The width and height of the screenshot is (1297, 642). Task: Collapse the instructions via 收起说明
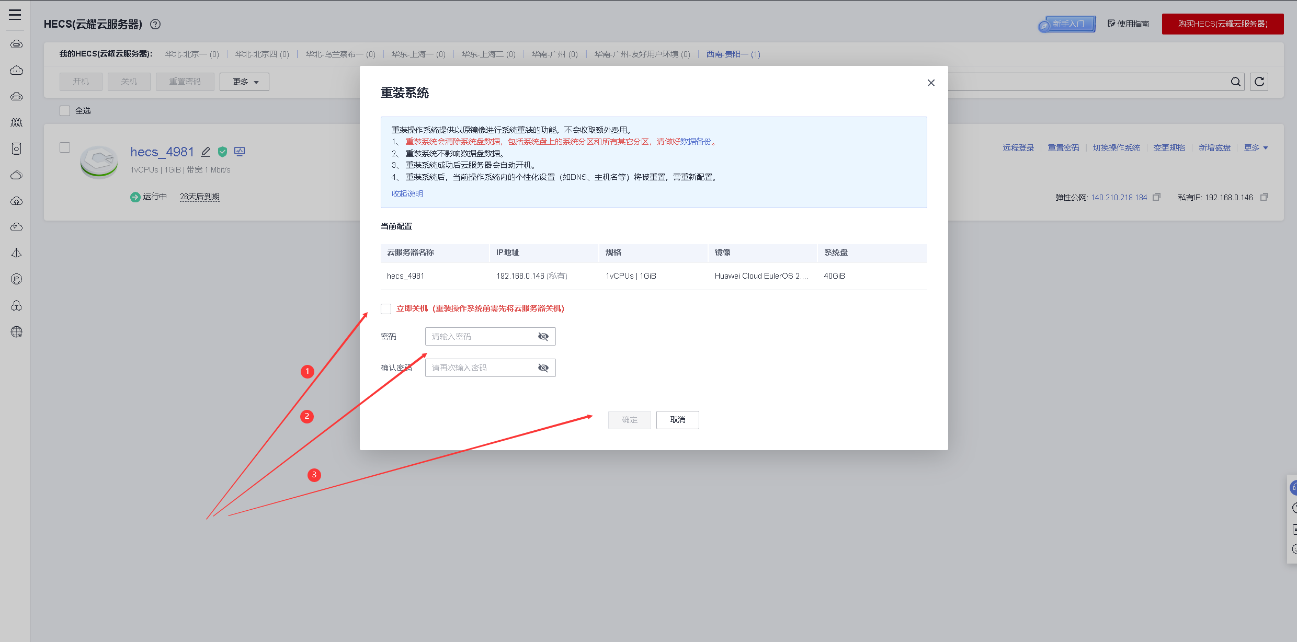point(407,194)
